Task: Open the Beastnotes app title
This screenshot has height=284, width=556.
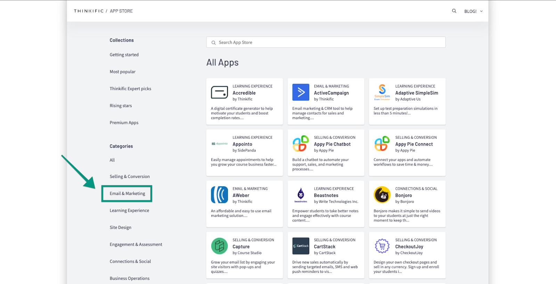Action: pyautogui.click(x=326, y=196)
